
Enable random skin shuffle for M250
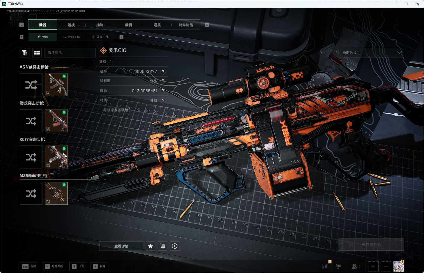31,193
